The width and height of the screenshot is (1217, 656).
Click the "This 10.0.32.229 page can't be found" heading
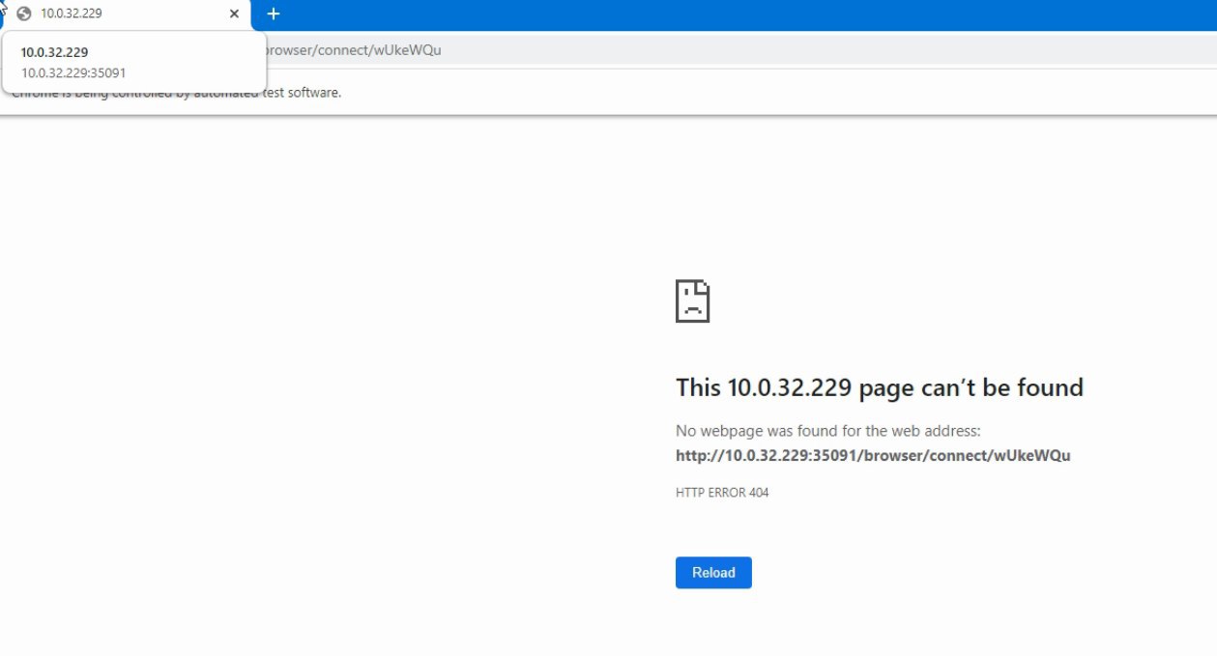click(x=880, y=387)
